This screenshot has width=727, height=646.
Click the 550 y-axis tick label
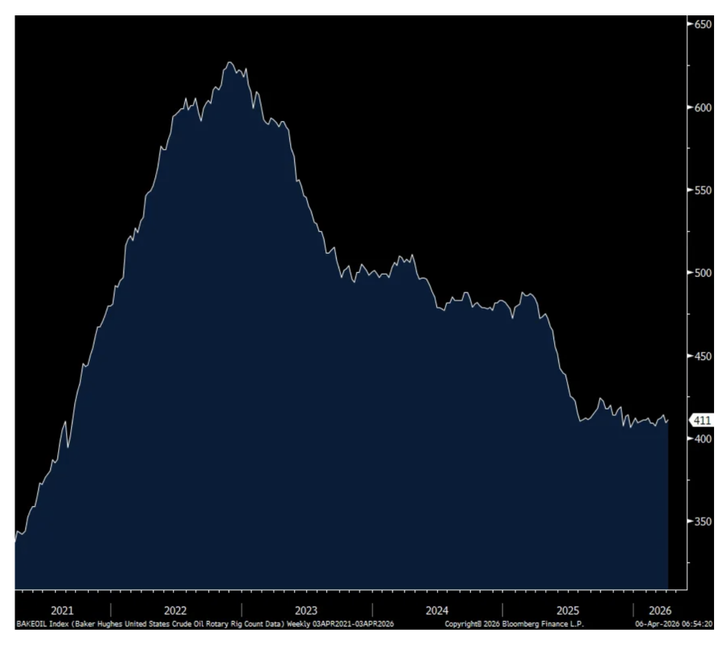coord(703,191)
